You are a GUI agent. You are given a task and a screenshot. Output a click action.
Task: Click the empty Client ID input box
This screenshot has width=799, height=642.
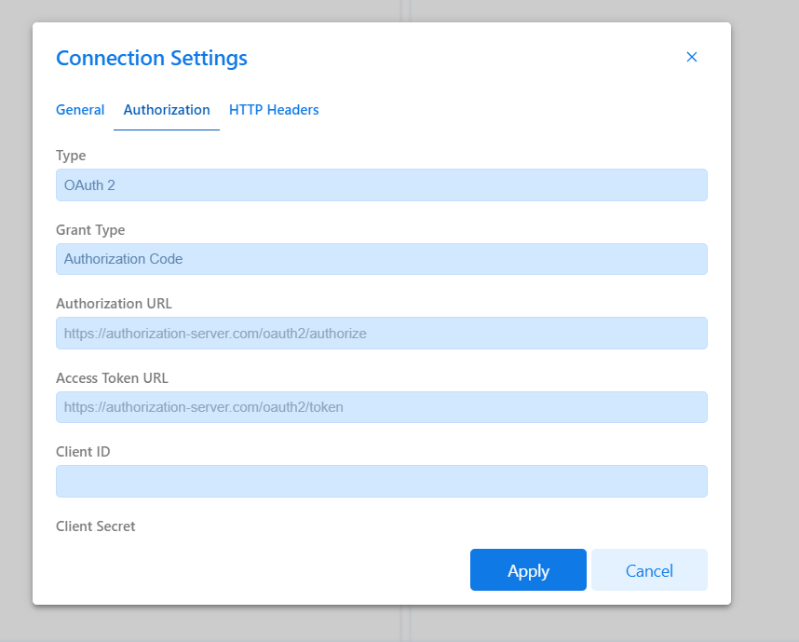point(381,481)
